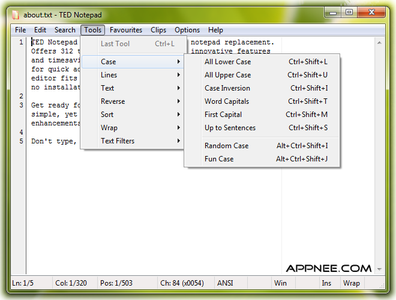Open the Help menu
Viewport: 396px width, 300px height.
[215, 30]
